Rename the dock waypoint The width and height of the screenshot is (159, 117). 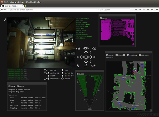pyautogui.click(x=24, y=98)
